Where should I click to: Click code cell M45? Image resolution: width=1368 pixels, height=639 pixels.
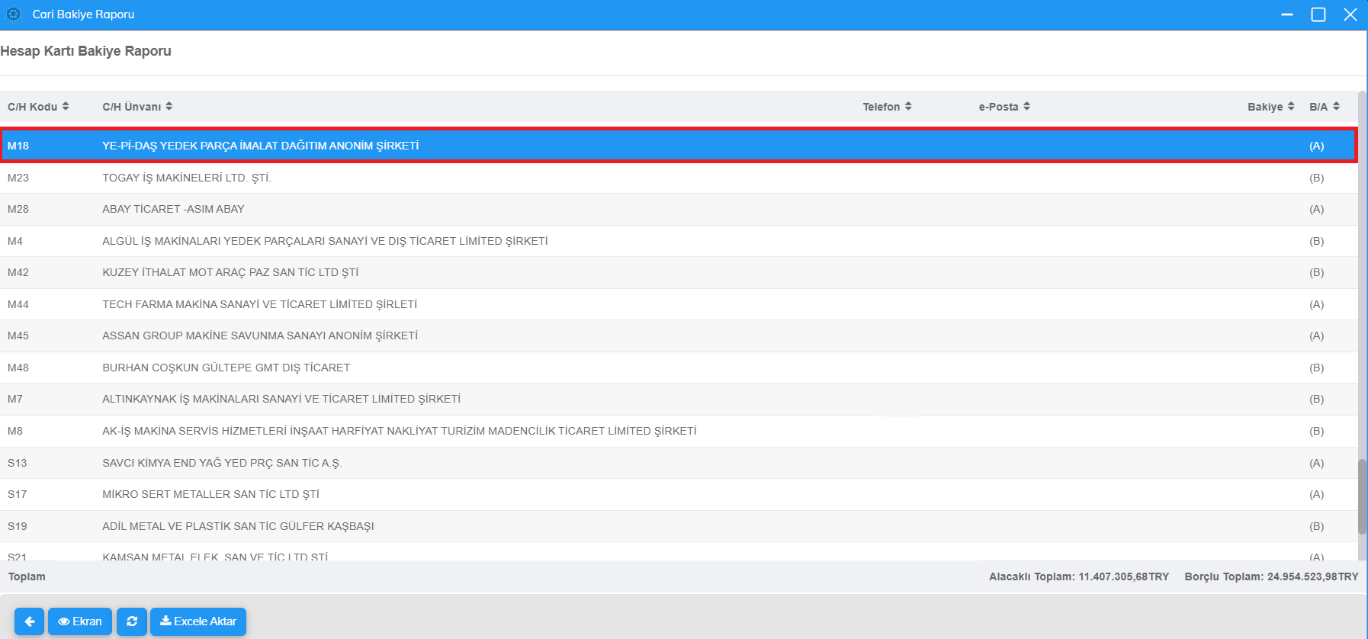click(x=18, y=336)
